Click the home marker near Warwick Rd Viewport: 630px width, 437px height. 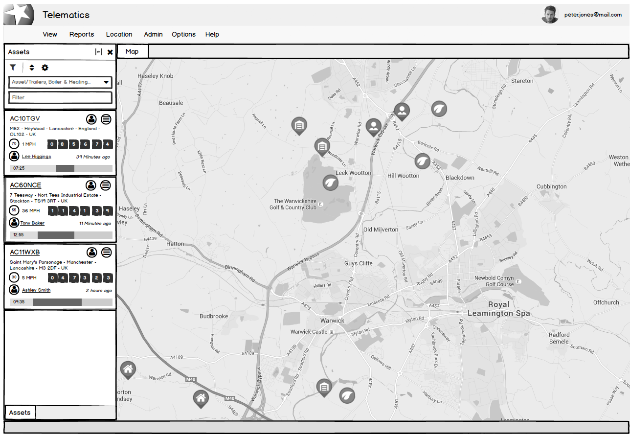(128, 370)
